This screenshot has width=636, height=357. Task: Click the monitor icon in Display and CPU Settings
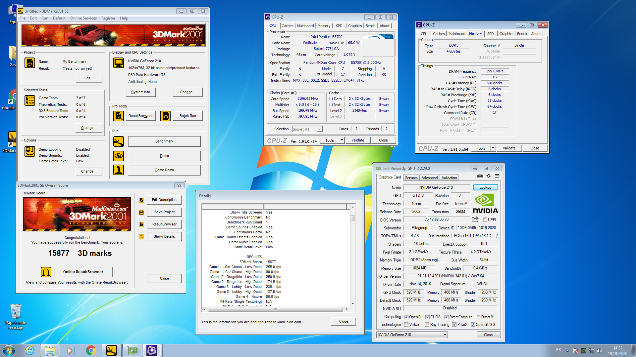pos(119,63)
